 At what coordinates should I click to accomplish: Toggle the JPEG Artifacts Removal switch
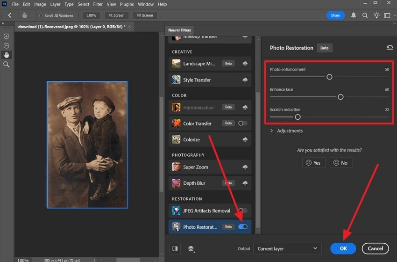(242, 211)
